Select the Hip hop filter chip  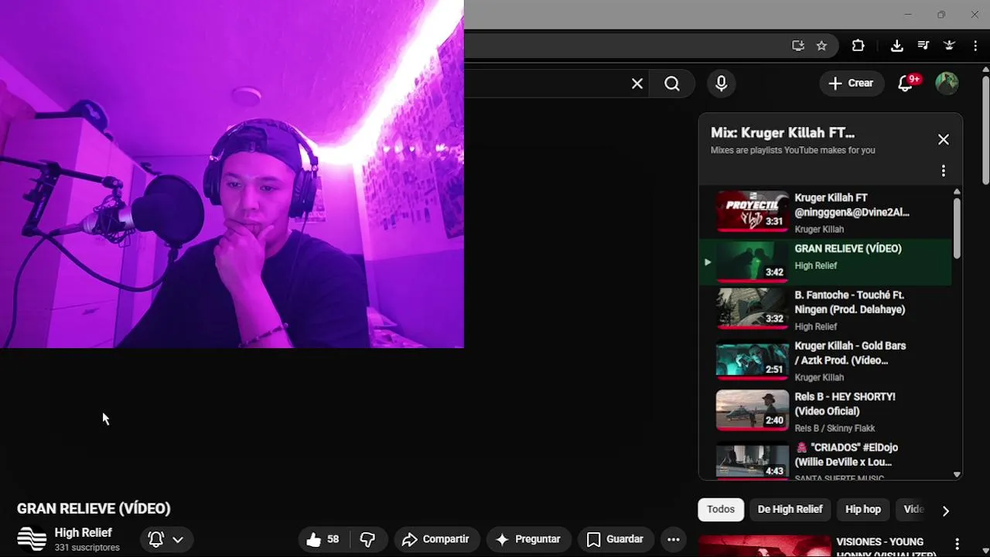(x=863, y=509)
